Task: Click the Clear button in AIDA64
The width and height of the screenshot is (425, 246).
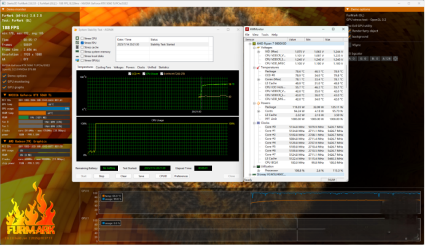Action: [x=123, y=176]
